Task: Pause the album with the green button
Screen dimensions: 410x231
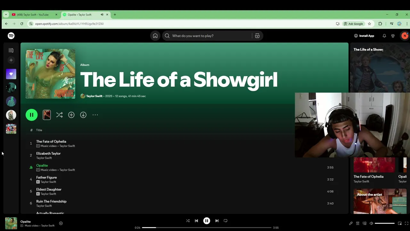Action: click(31, 115)
